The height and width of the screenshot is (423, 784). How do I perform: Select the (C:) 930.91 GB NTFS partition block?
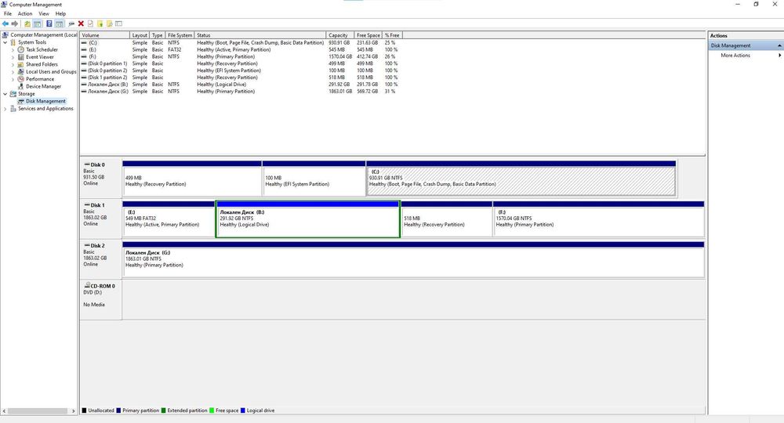(x=521, y=179)
